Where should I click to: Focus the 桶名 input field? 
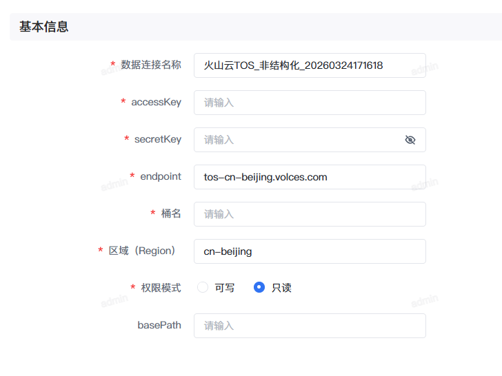click(x=310, y=214)
